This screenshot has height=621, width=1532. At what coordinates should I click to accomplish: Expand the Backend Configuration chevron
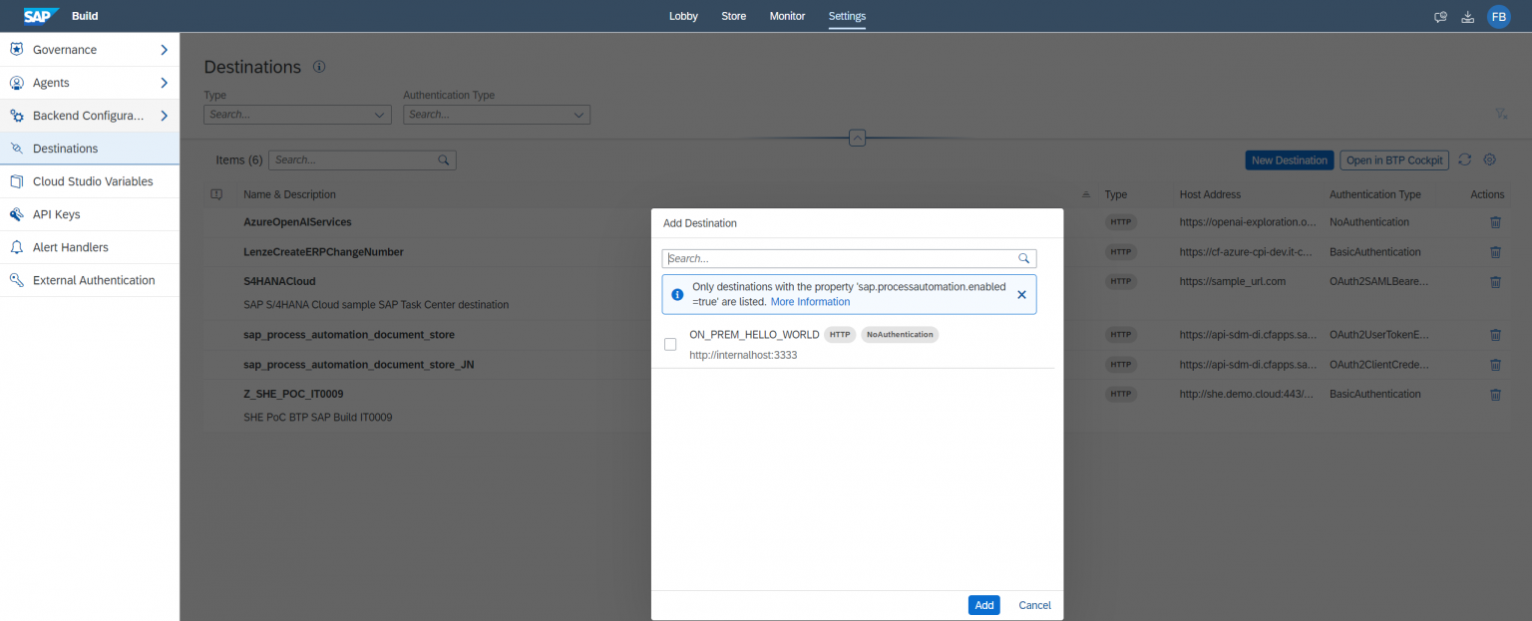[167, 115]
